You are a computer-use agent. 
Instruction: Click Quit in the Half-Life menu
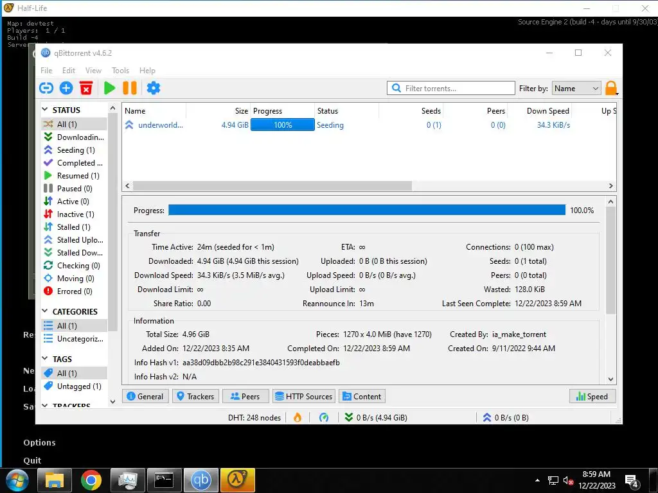[x=32, y=461]
